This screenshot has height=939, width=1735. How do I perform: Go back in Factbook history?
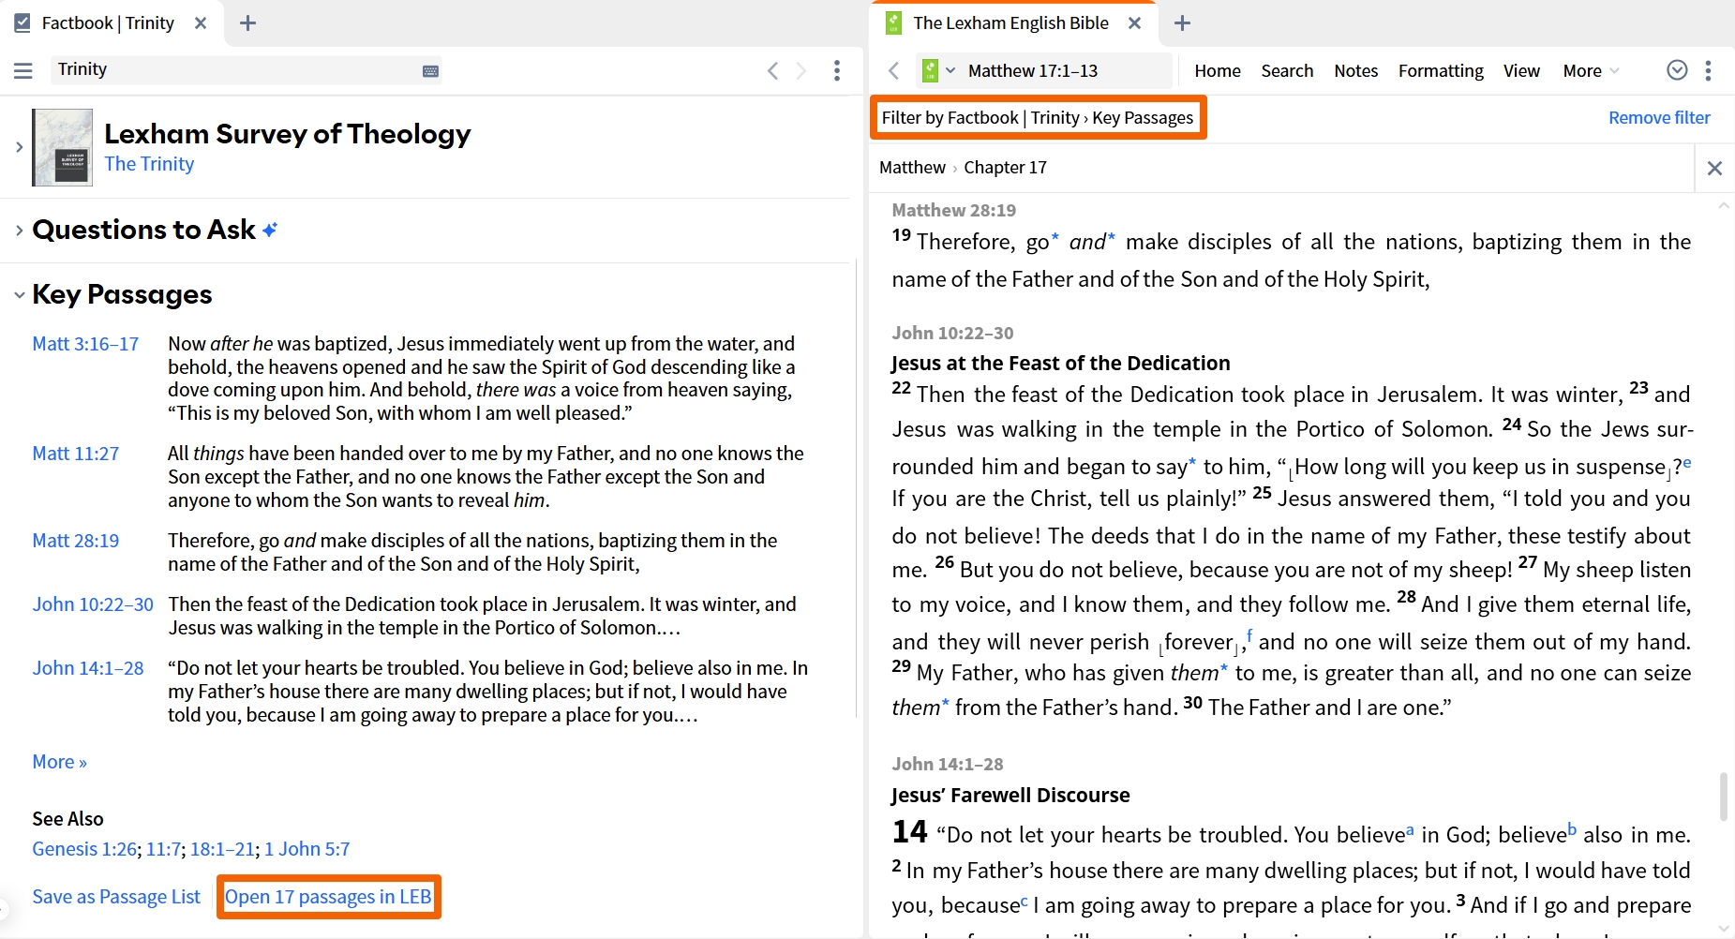tap(772, 70)
